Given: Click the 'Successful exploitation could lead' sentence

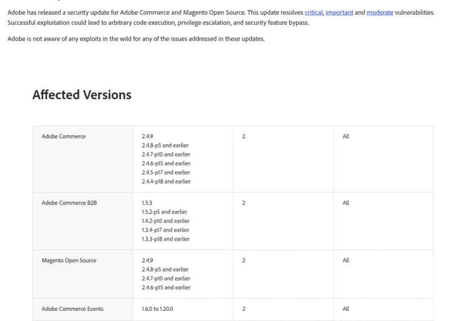Looking at the screenshot, I should [158, 23].
